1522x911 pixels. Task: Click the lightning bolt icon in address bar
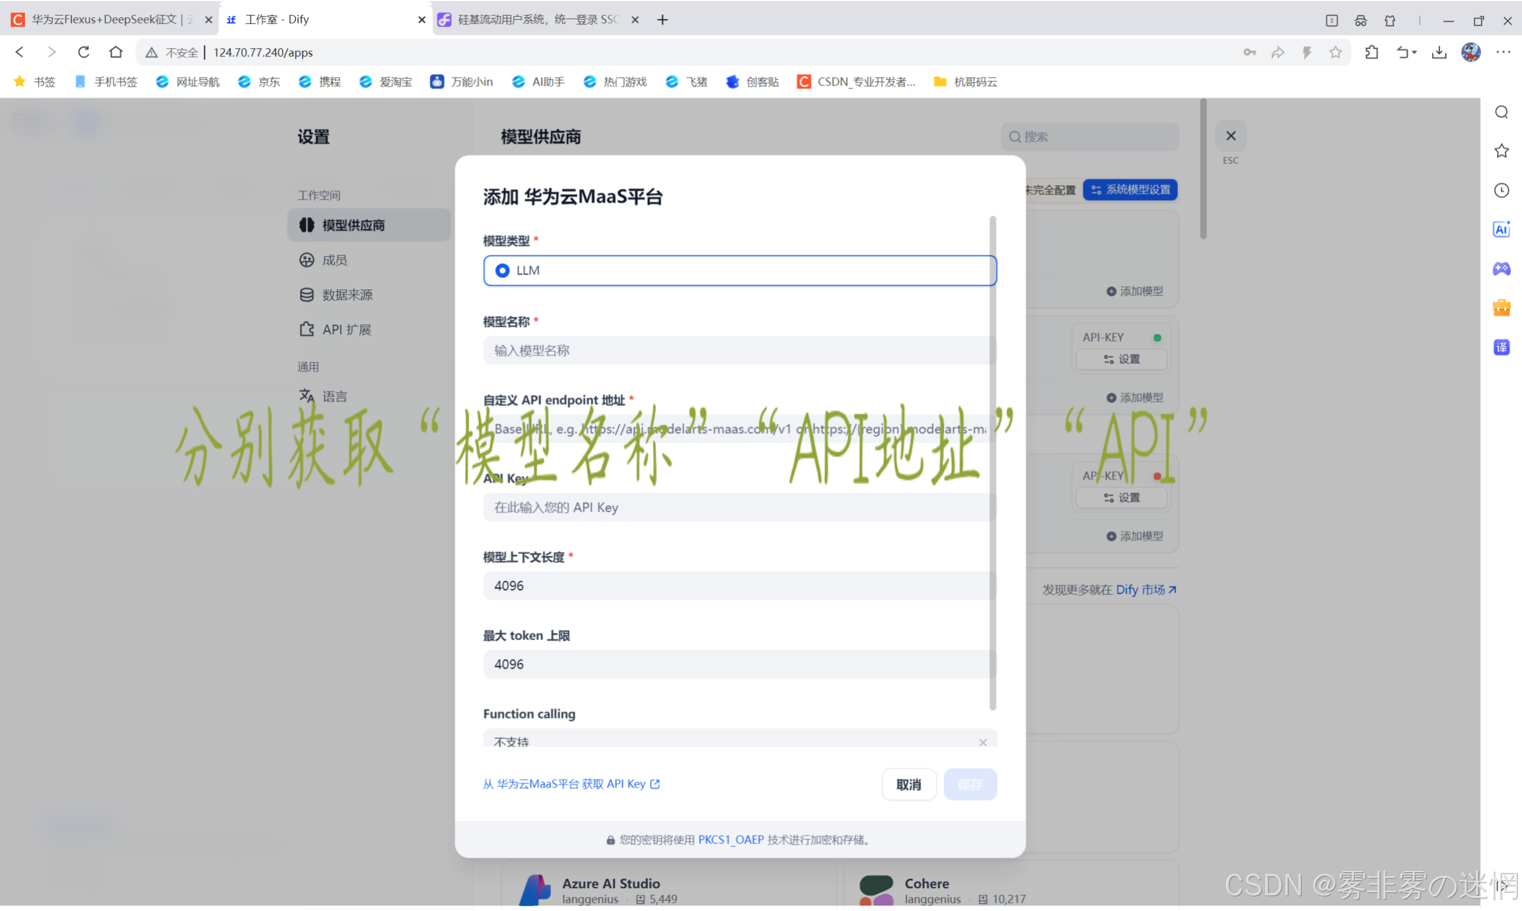pyautogui.click(x=1306, y=52)
